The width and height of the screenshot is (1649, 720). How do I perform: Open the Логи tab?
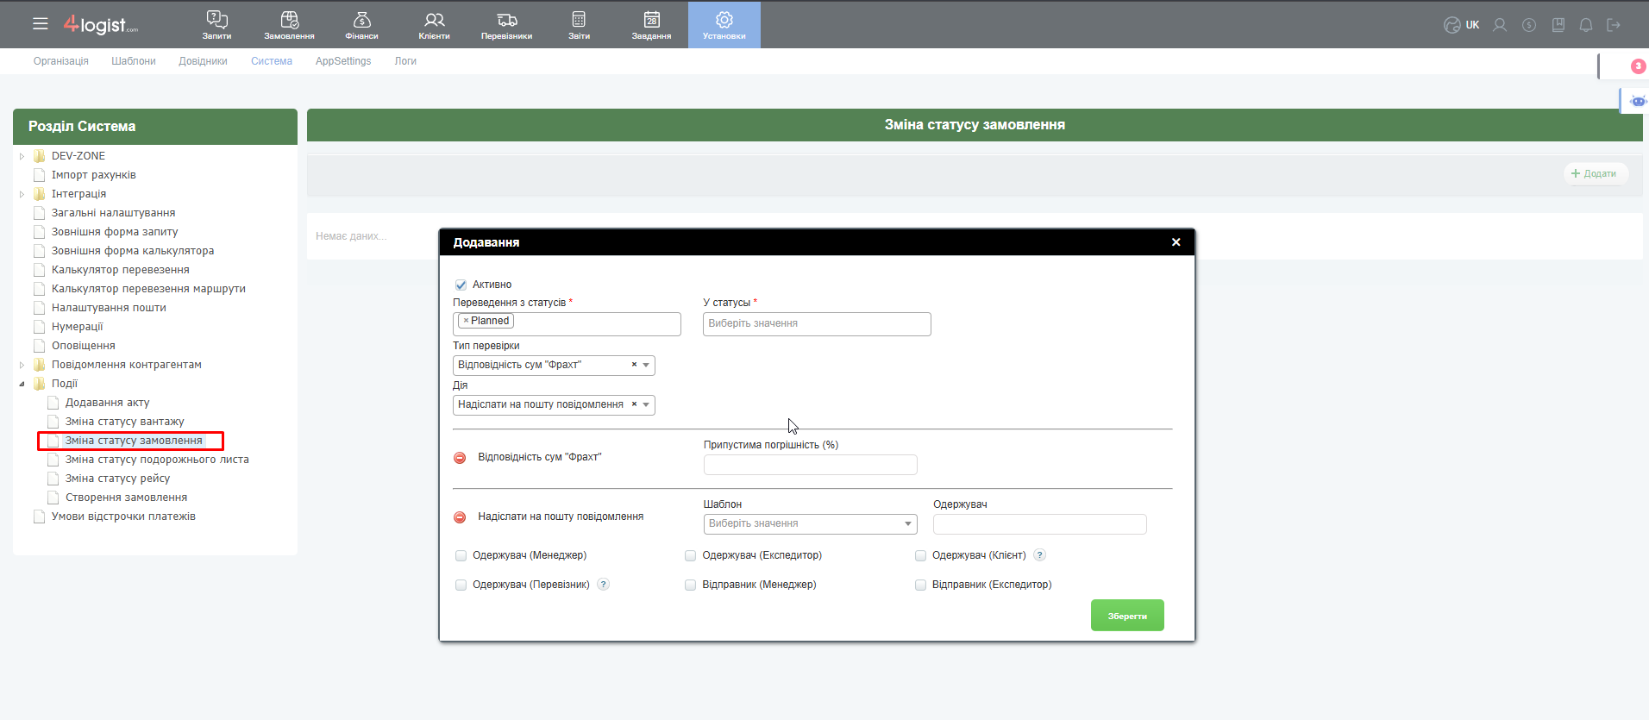point(405,61)
